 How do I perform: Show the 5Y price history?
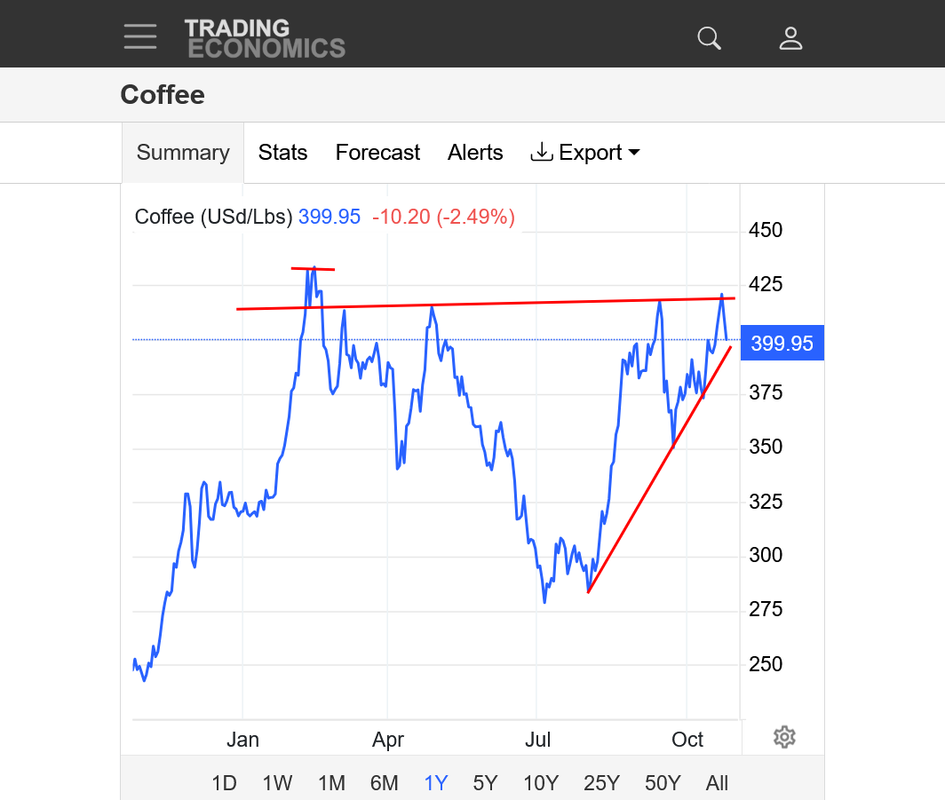click(485, 783)
